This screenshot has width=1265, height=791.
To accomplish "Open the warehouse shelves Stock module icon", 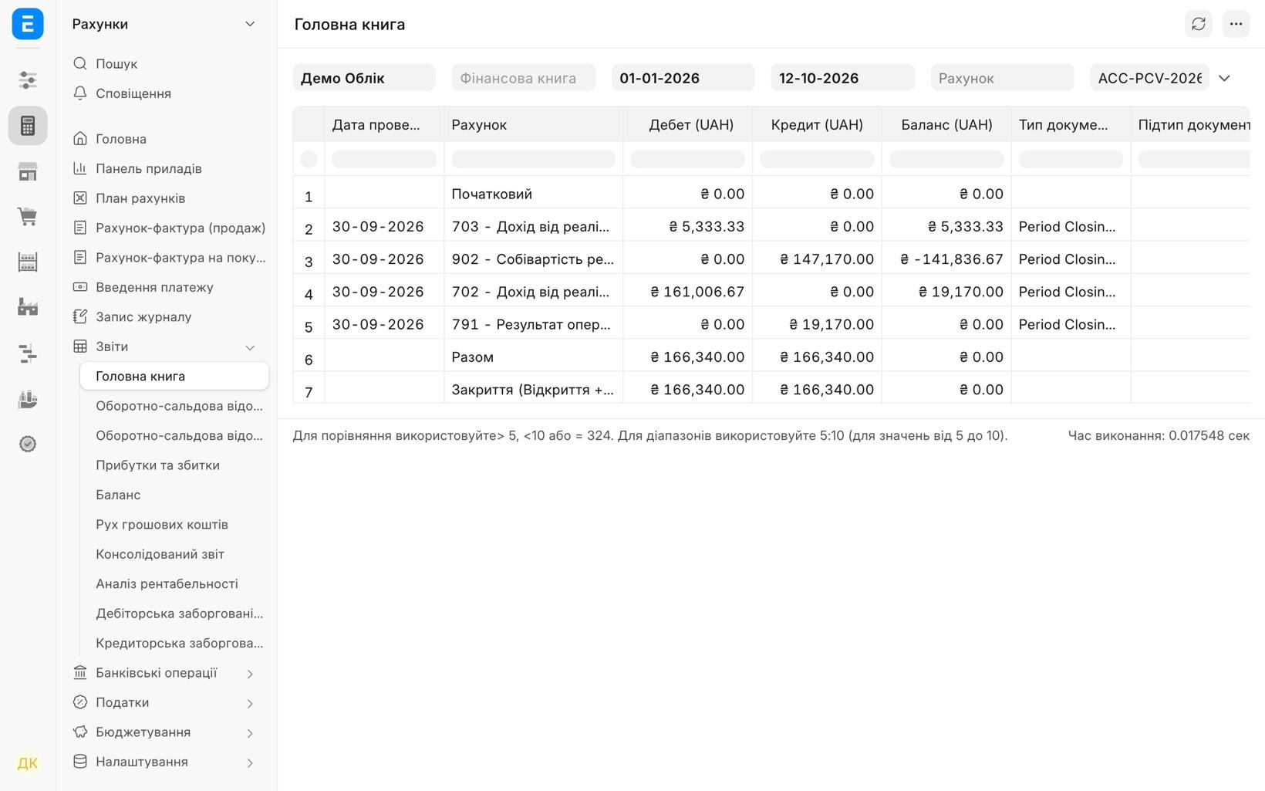I will [28, 262].
